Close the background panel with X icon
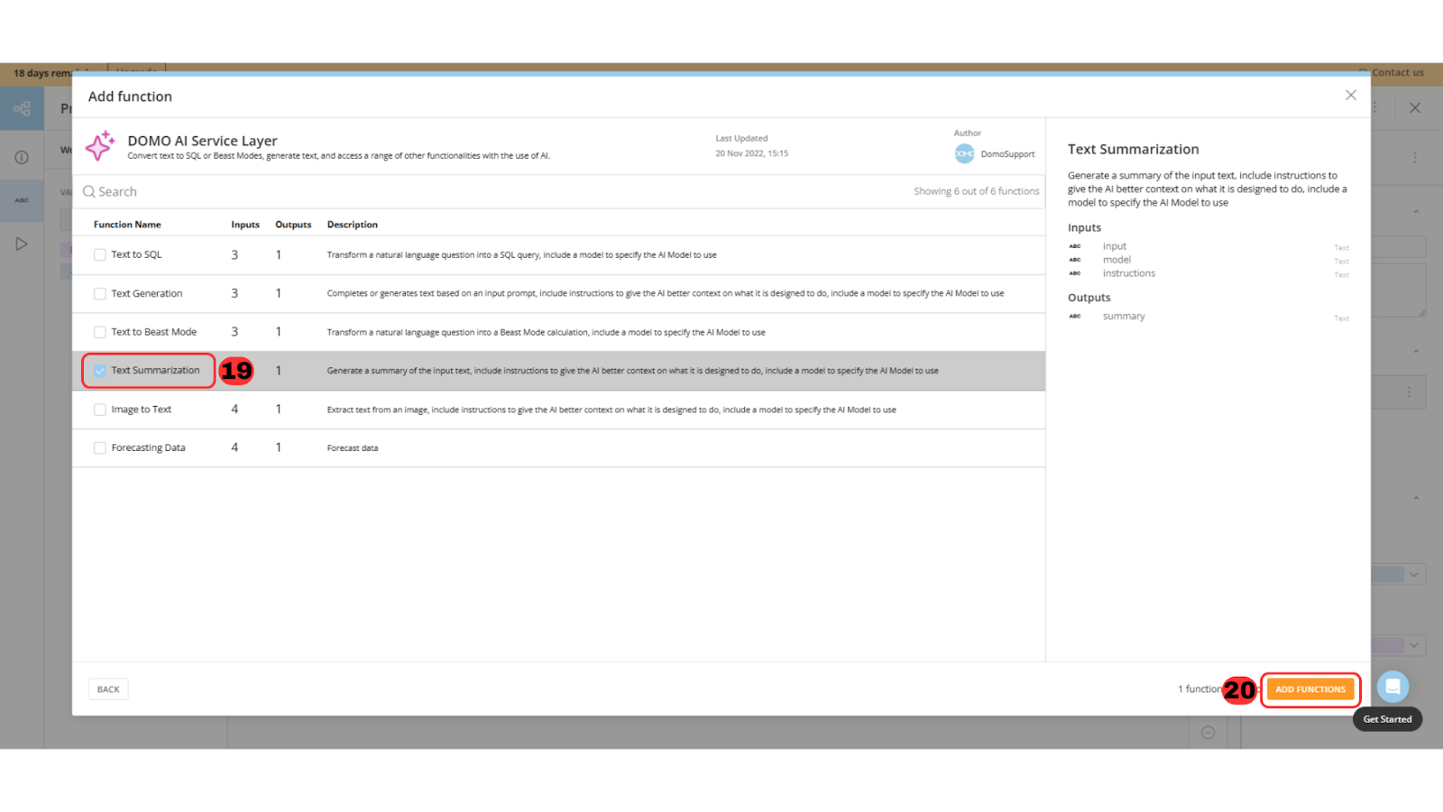This screenshot has height=812, width=1443. click(x=1415, y=108)
